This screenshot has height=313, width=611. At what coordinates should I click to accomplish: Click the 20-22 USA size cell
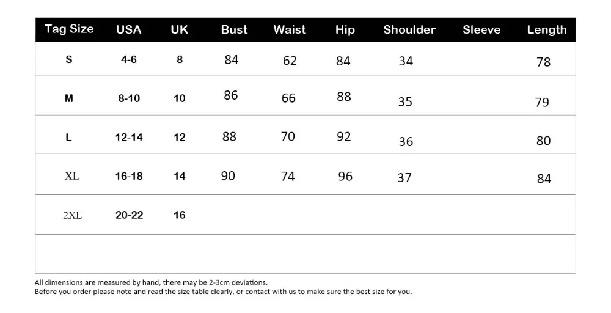pyautogui.click(x=130, y=215)
